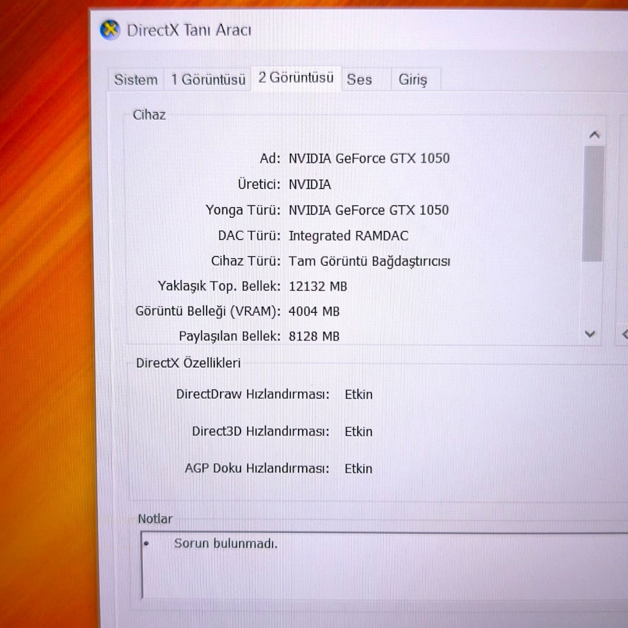Select the Sorun bulunmadı note
The image size is (628, 628).
pyautogui.click(x=226, y=543)
